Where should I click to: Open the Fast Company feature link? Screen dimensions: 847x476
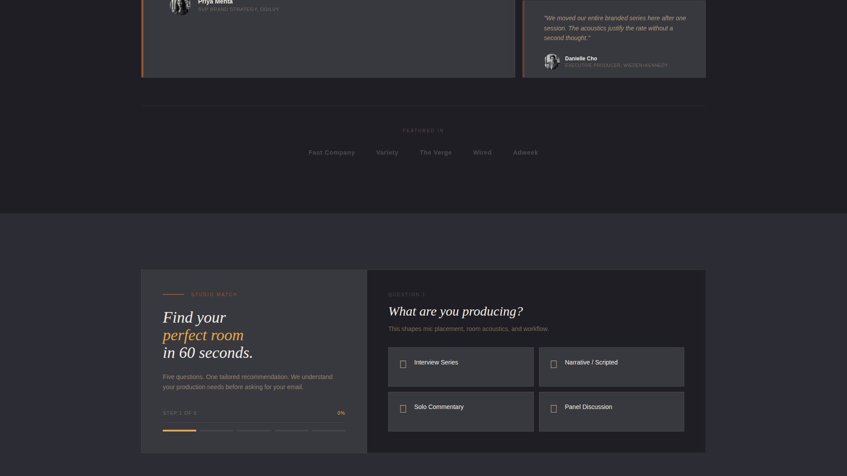coord(332,152)
